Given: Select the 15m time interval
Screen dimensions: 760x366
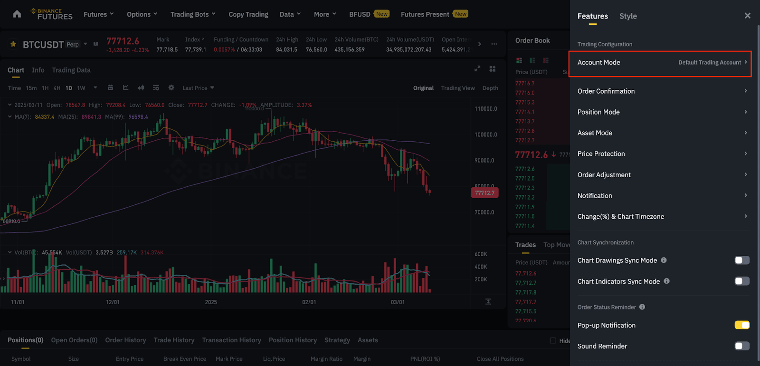Looking at the screenshot, I should [x=31, y=88].
